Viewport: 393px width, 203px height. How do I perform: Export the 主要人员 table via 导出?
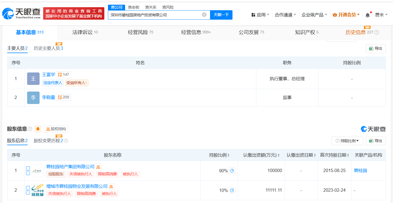pos(376,49)
